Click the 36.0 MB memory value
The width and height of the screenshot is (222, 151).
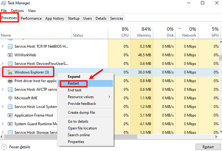pyautogui.click(x=145, y=72)
